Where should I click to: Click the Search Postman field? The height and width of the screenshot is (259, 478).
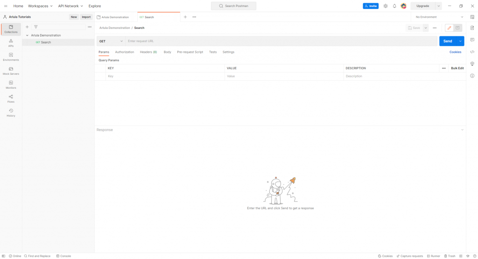[233, 6]
